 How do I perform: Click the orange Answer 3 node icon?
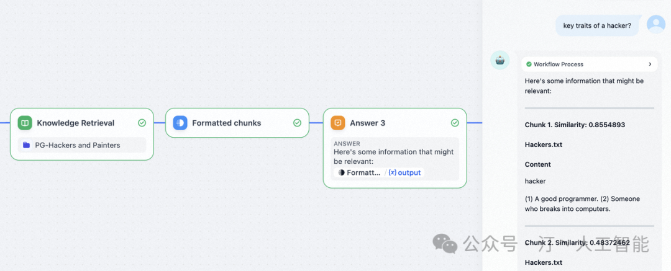(x=337, y=123)
